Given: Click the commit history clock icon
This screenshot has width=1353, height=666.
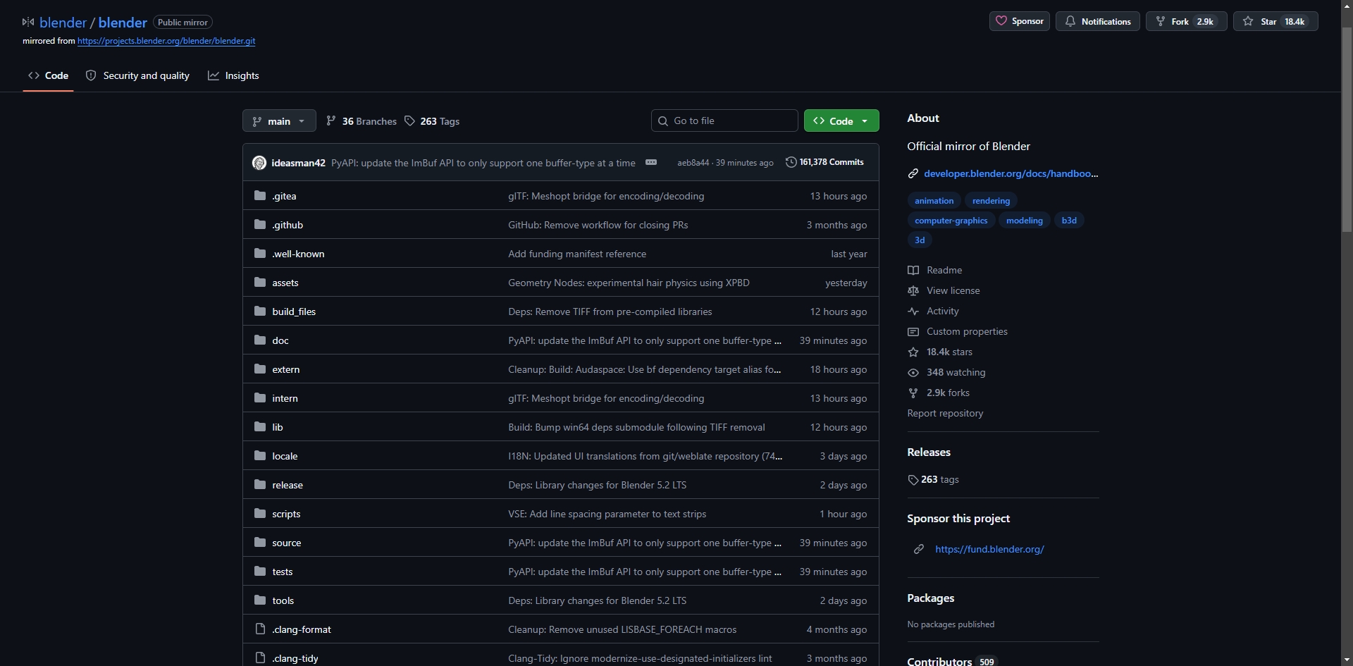Looking at the screenshot, I should coord(791,162).
